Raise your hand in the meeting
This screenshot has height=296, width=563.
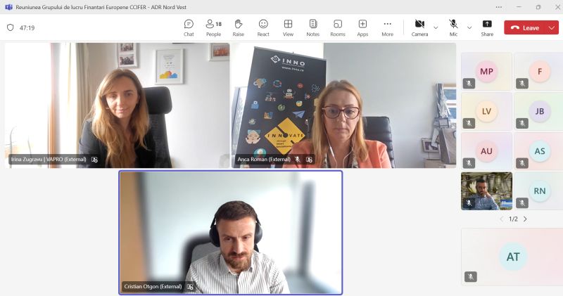[x=239, y=27]
